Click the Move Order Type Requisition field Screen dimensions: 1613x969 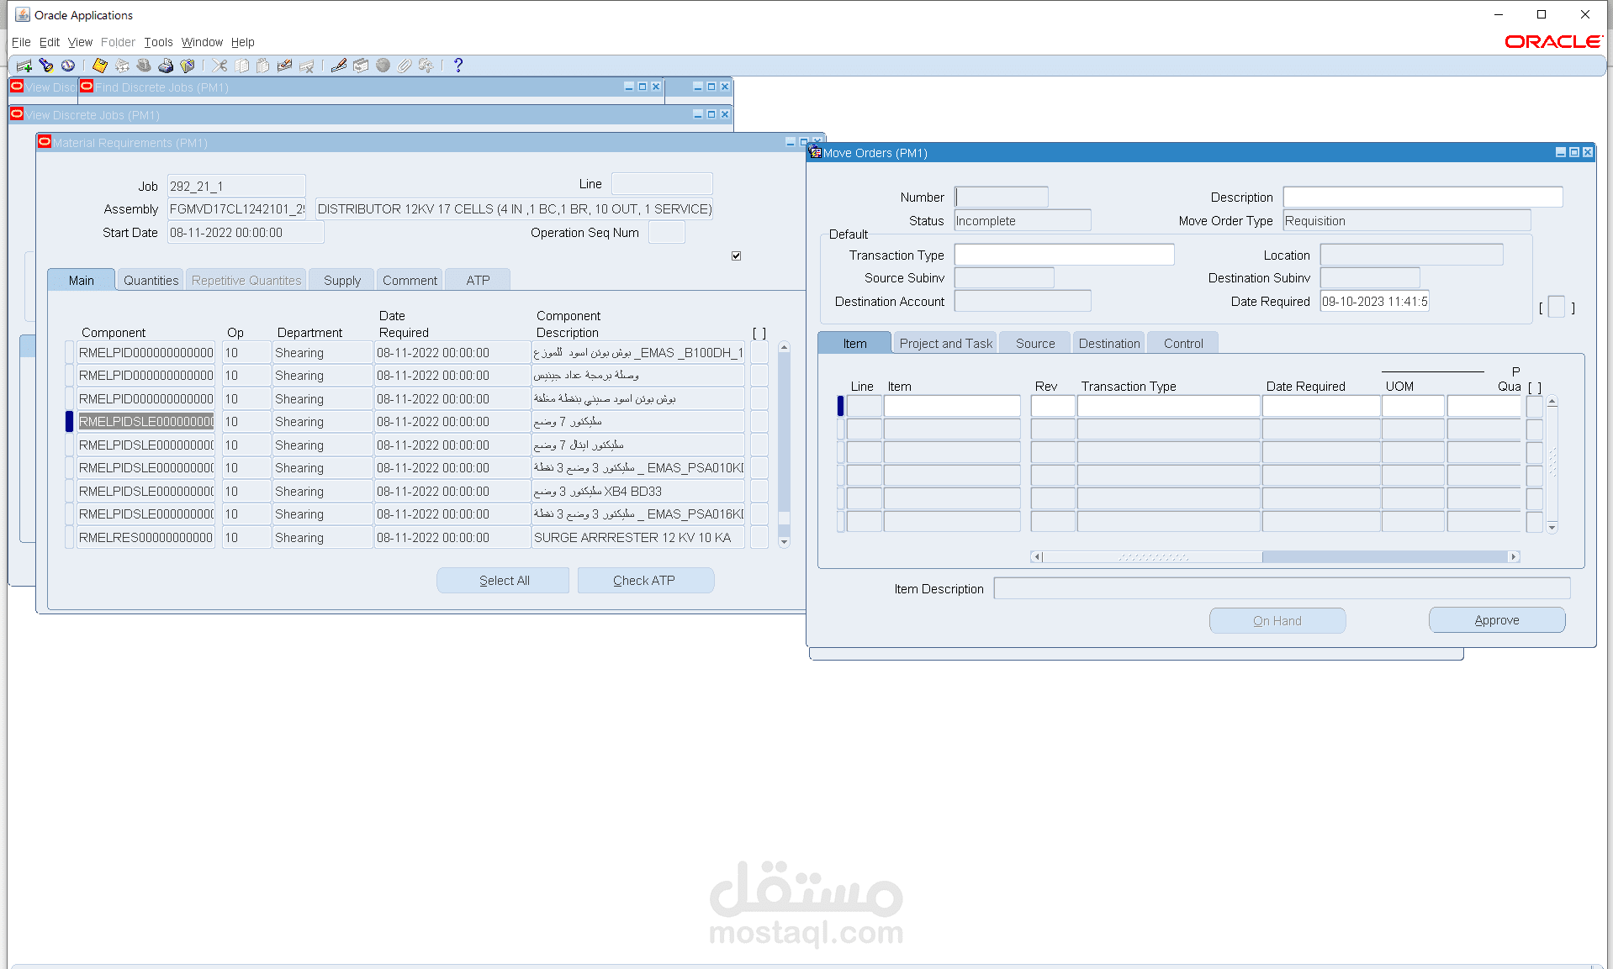coord(1406,220)
